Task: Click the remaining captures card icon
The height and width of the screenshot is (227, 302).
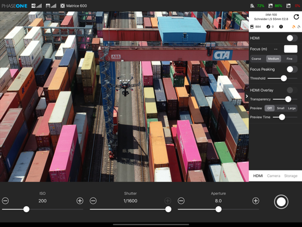Action: [252, 27]
